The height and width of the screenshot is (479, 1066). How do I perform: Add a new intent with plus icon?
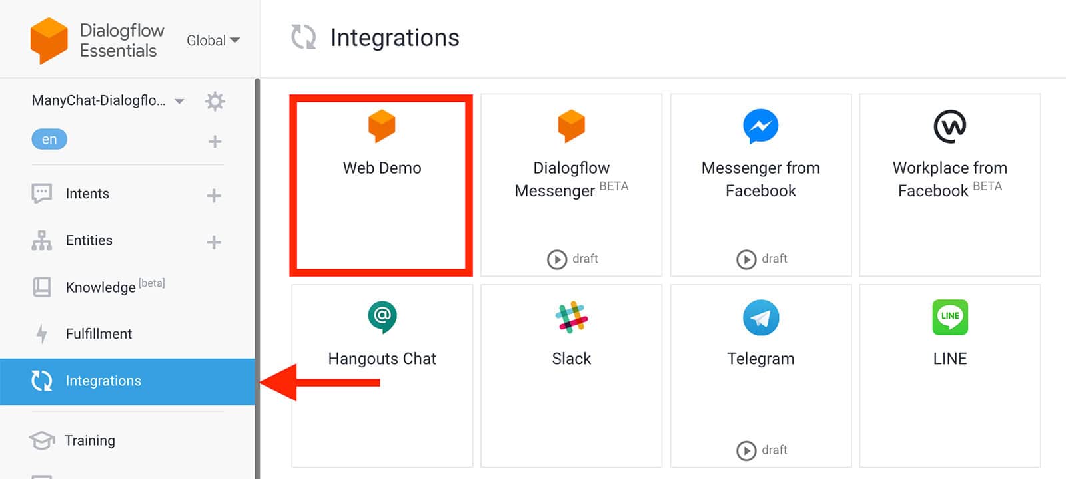213,195
